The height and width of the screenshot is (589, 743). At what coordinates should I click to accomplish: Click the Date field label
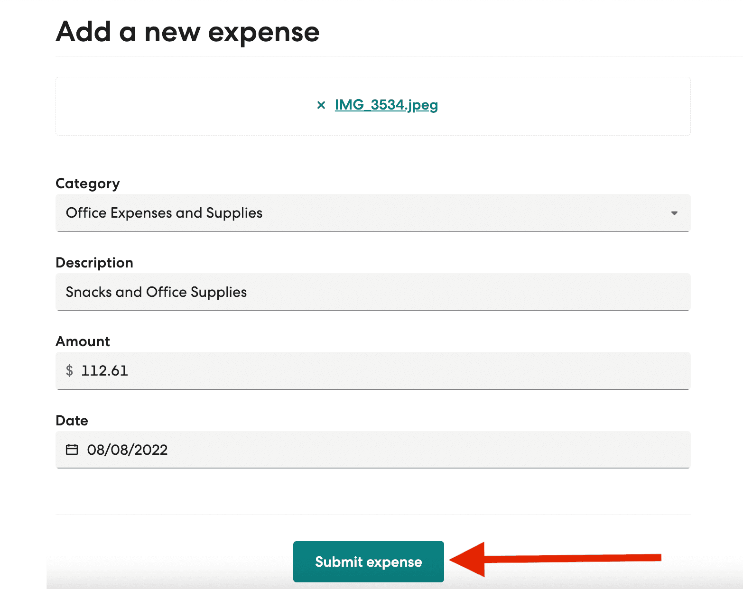point(72,421)
